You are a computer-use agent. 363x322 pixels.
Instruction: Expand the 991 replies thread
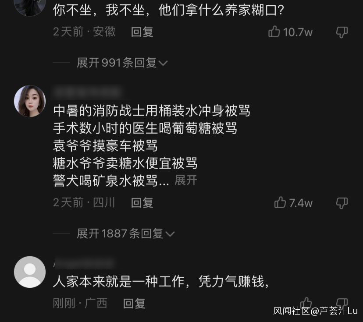(x=122, y=63)
